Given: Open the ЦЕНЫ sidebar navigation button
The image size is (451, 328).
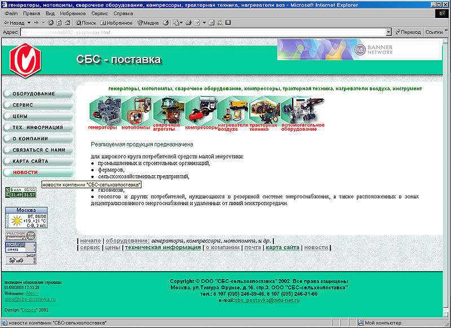Looking at the screenshot, I should 38,116.
